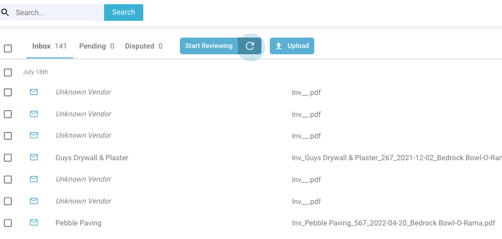Click the Start Reviewing button
This screenshot has width=502, height=239.
pos(209,46)
